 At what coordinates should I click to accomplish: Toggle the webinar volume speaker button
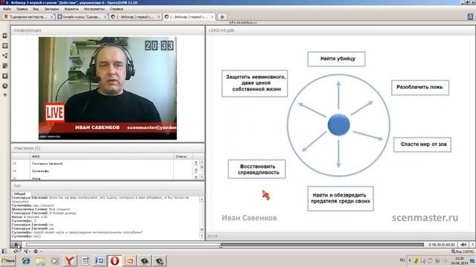click(x=463, y=245)
